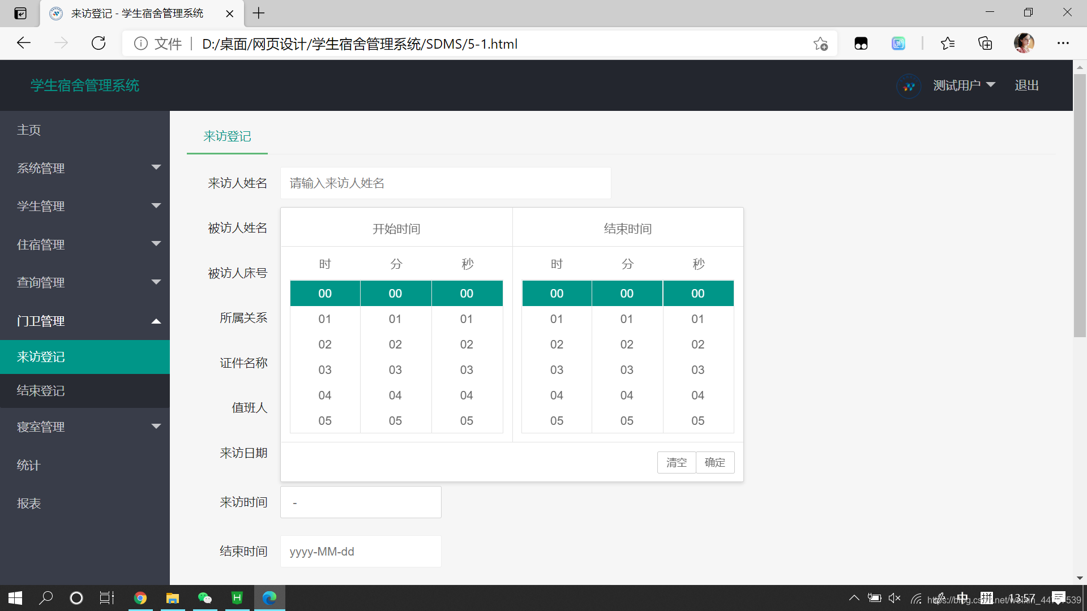Click the 来访人姓名 input field
Screen dimensions: 1087x611
445,183
